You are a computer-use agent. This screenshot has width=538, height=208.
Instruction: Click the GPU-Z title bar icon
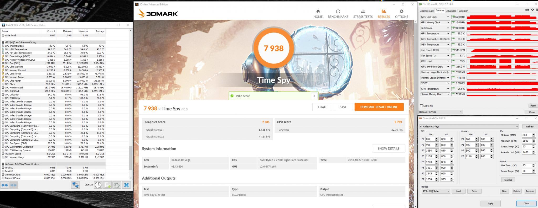point(421,4)
